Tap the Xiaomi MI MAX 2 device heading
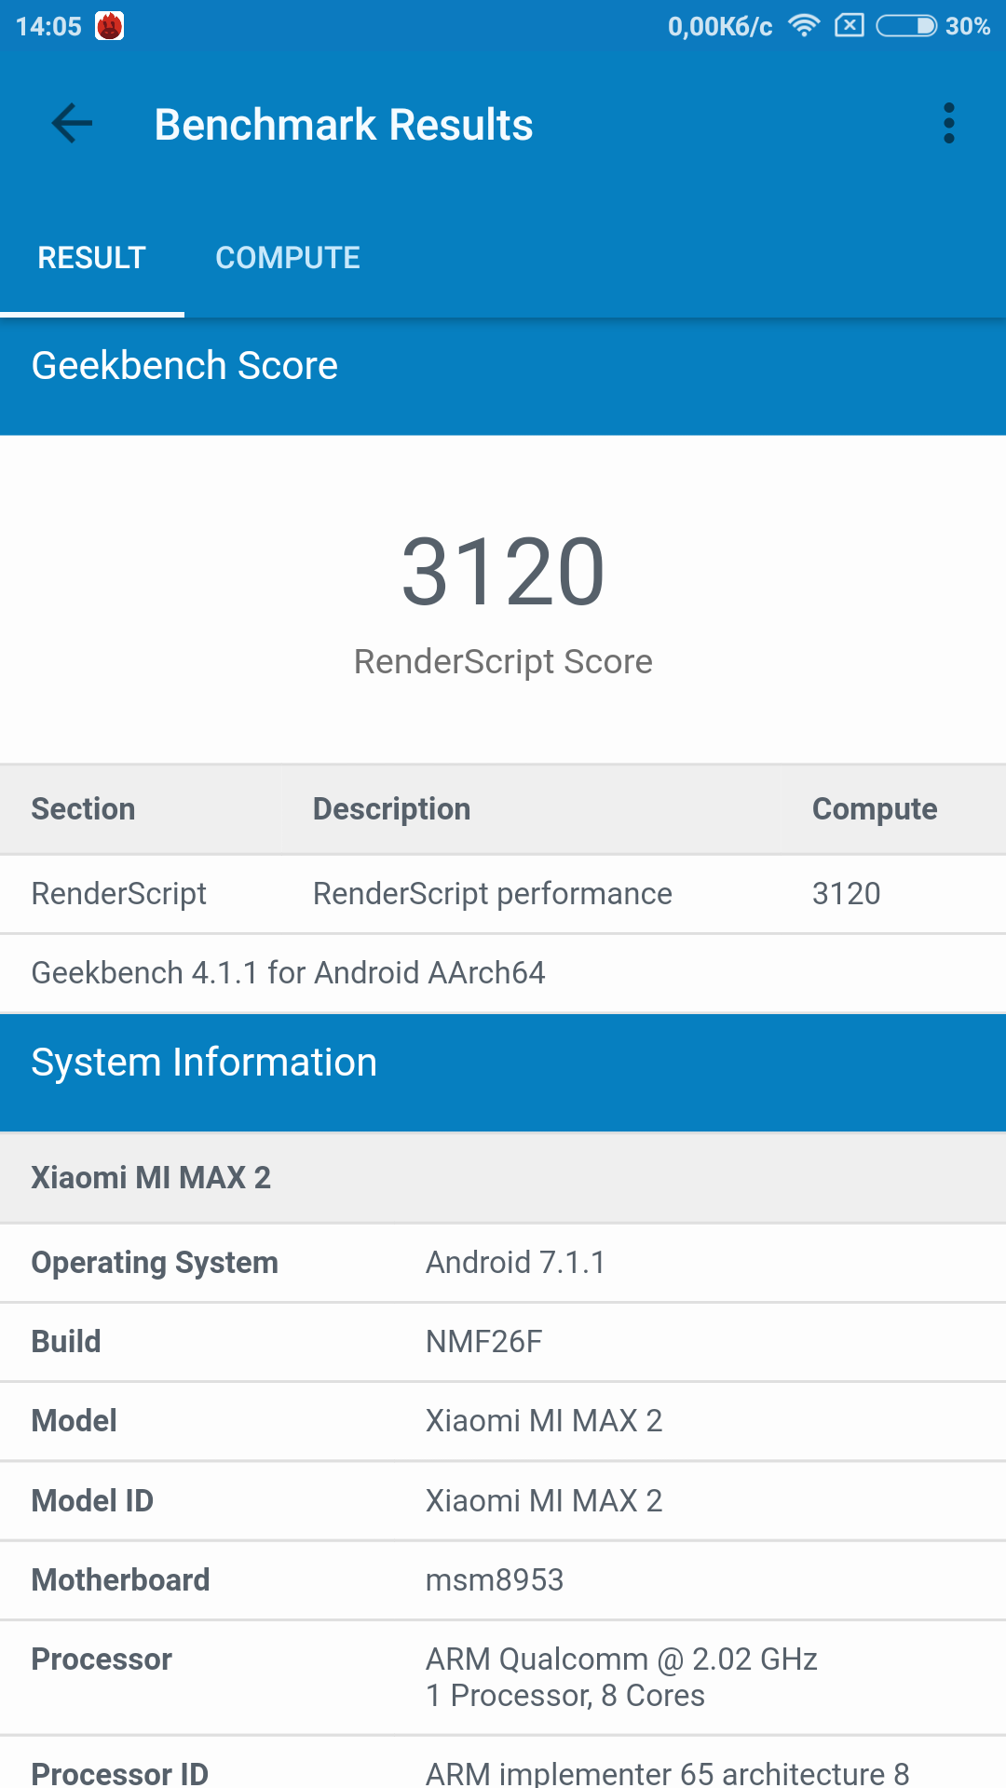Screen dimensions: 1006x1788 [151, 1178]
